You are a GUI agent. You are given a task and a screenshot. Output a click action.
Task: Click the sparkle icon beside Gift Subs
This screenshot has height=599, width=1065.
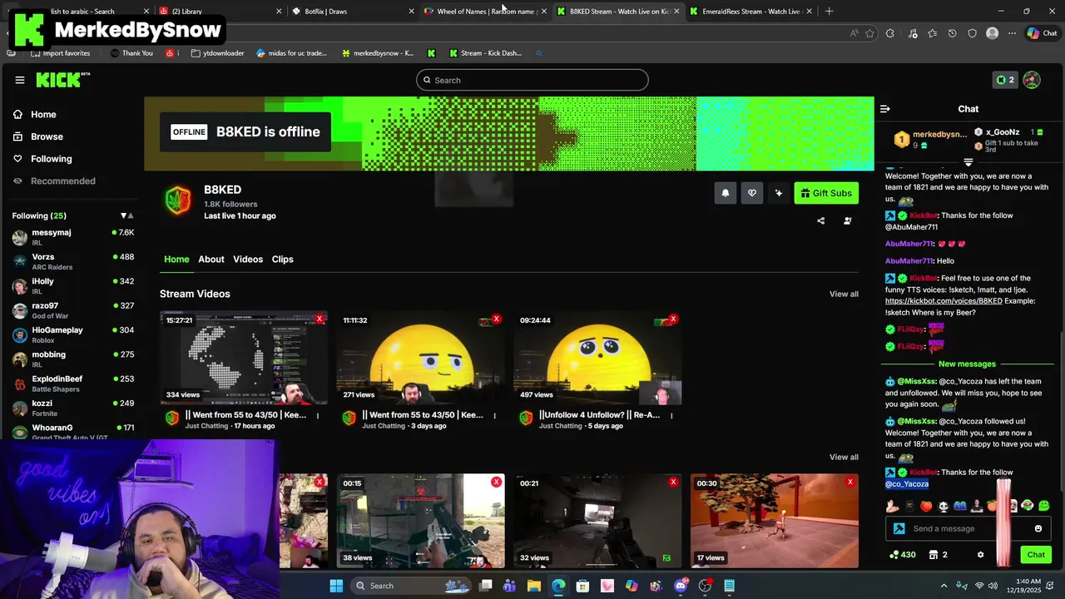778,193
